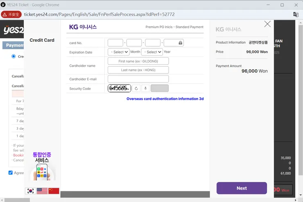Click the Payment Amount 96,000 Won value

255,71
